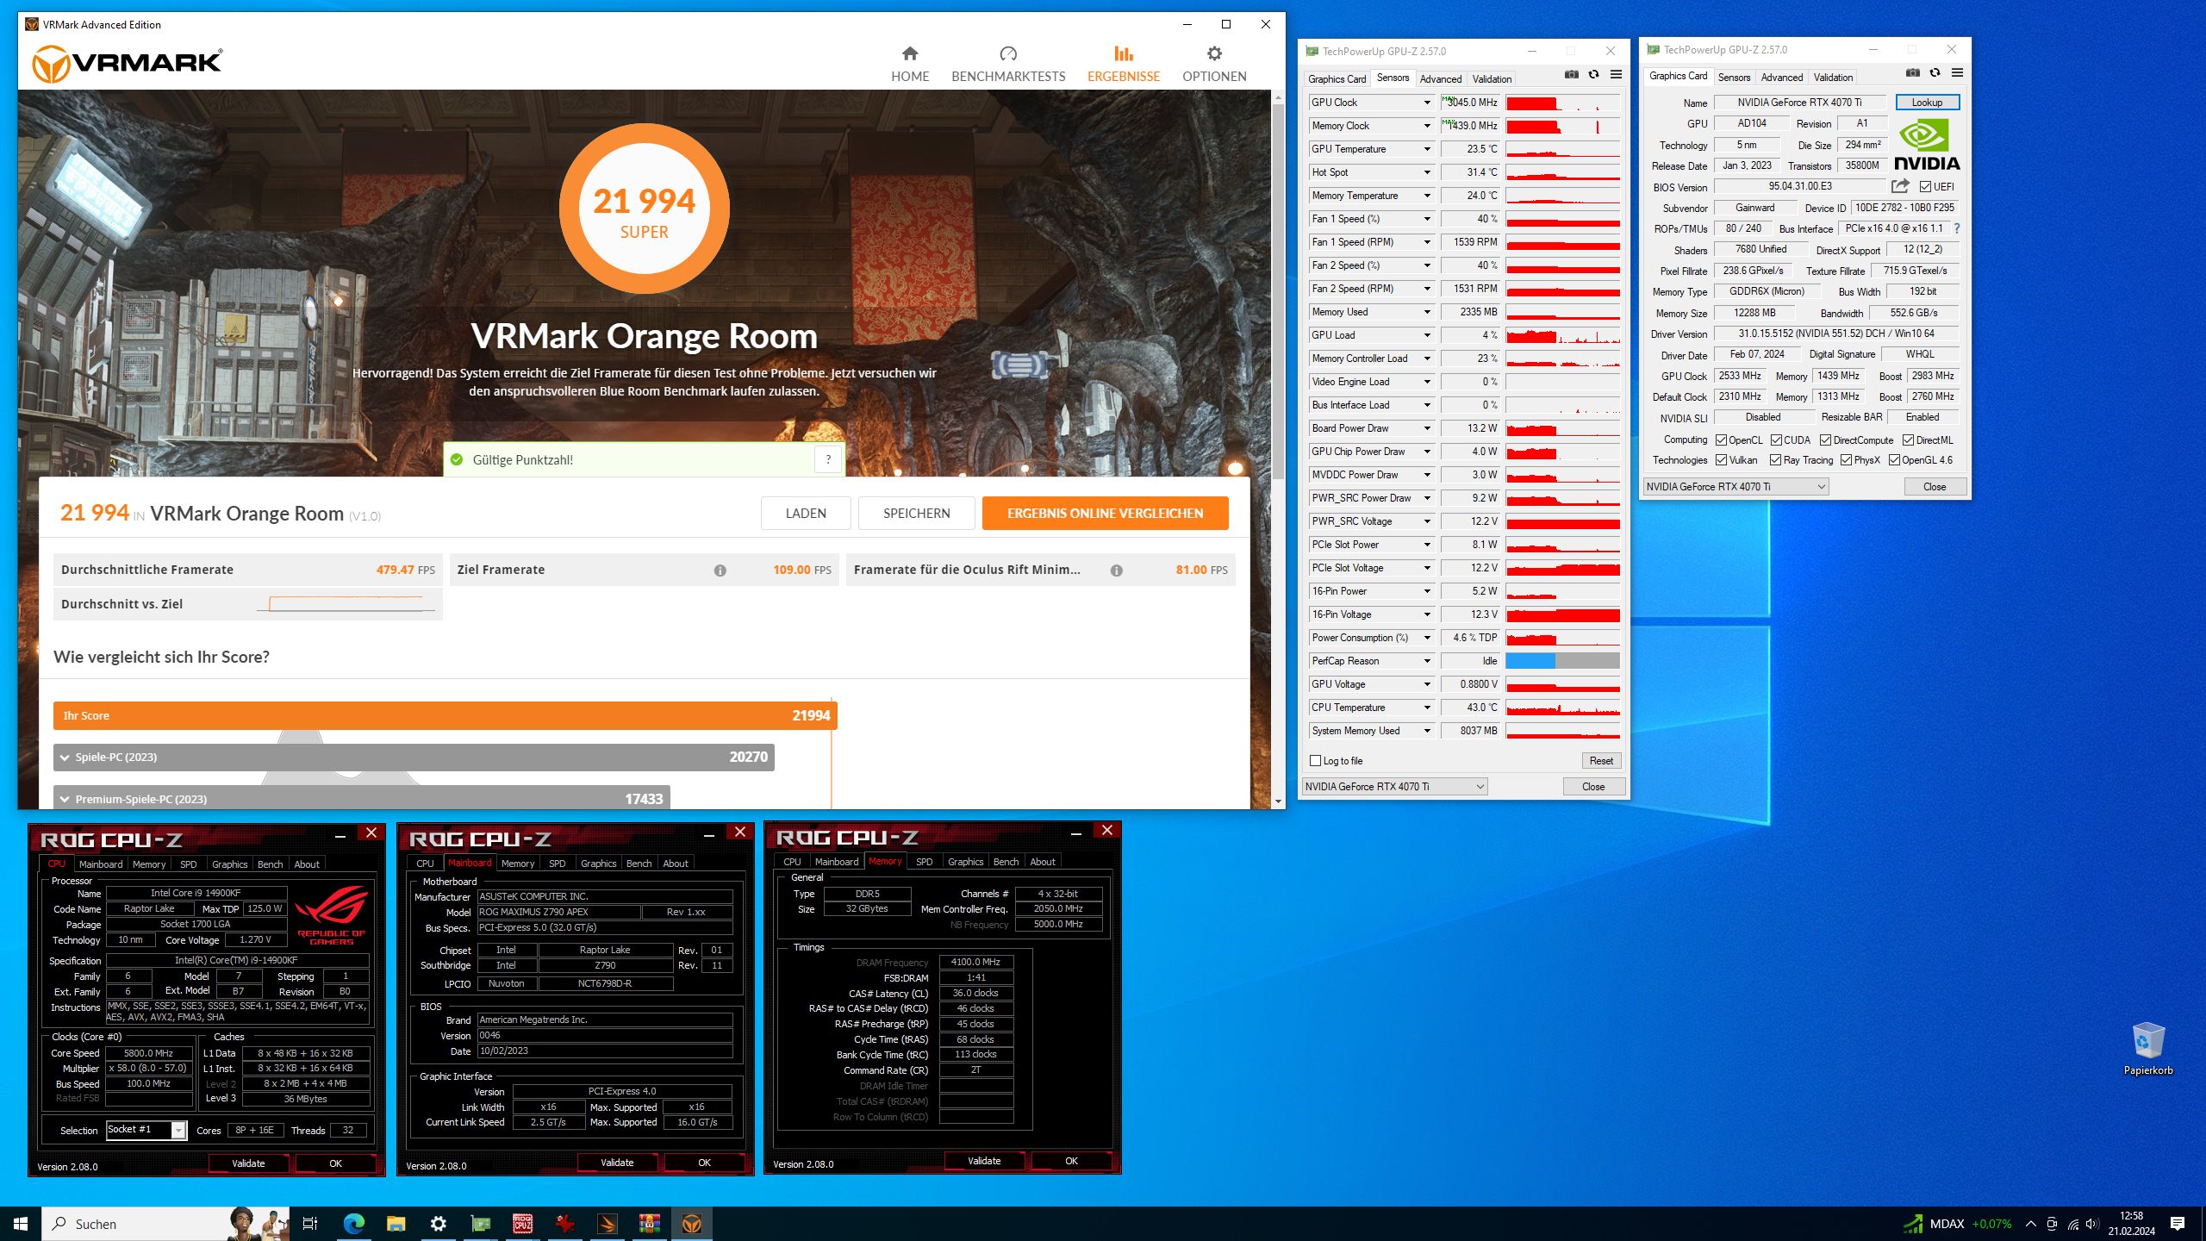This screenshot has width=2206, height=1241.
Task: Click the WinRAR taskbar icon
Action: pos(650,1224)
